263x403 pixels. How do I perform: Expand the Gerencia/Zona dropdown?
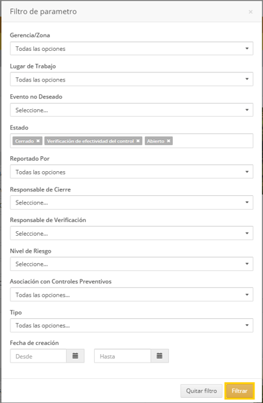click(x=131, y=48)
